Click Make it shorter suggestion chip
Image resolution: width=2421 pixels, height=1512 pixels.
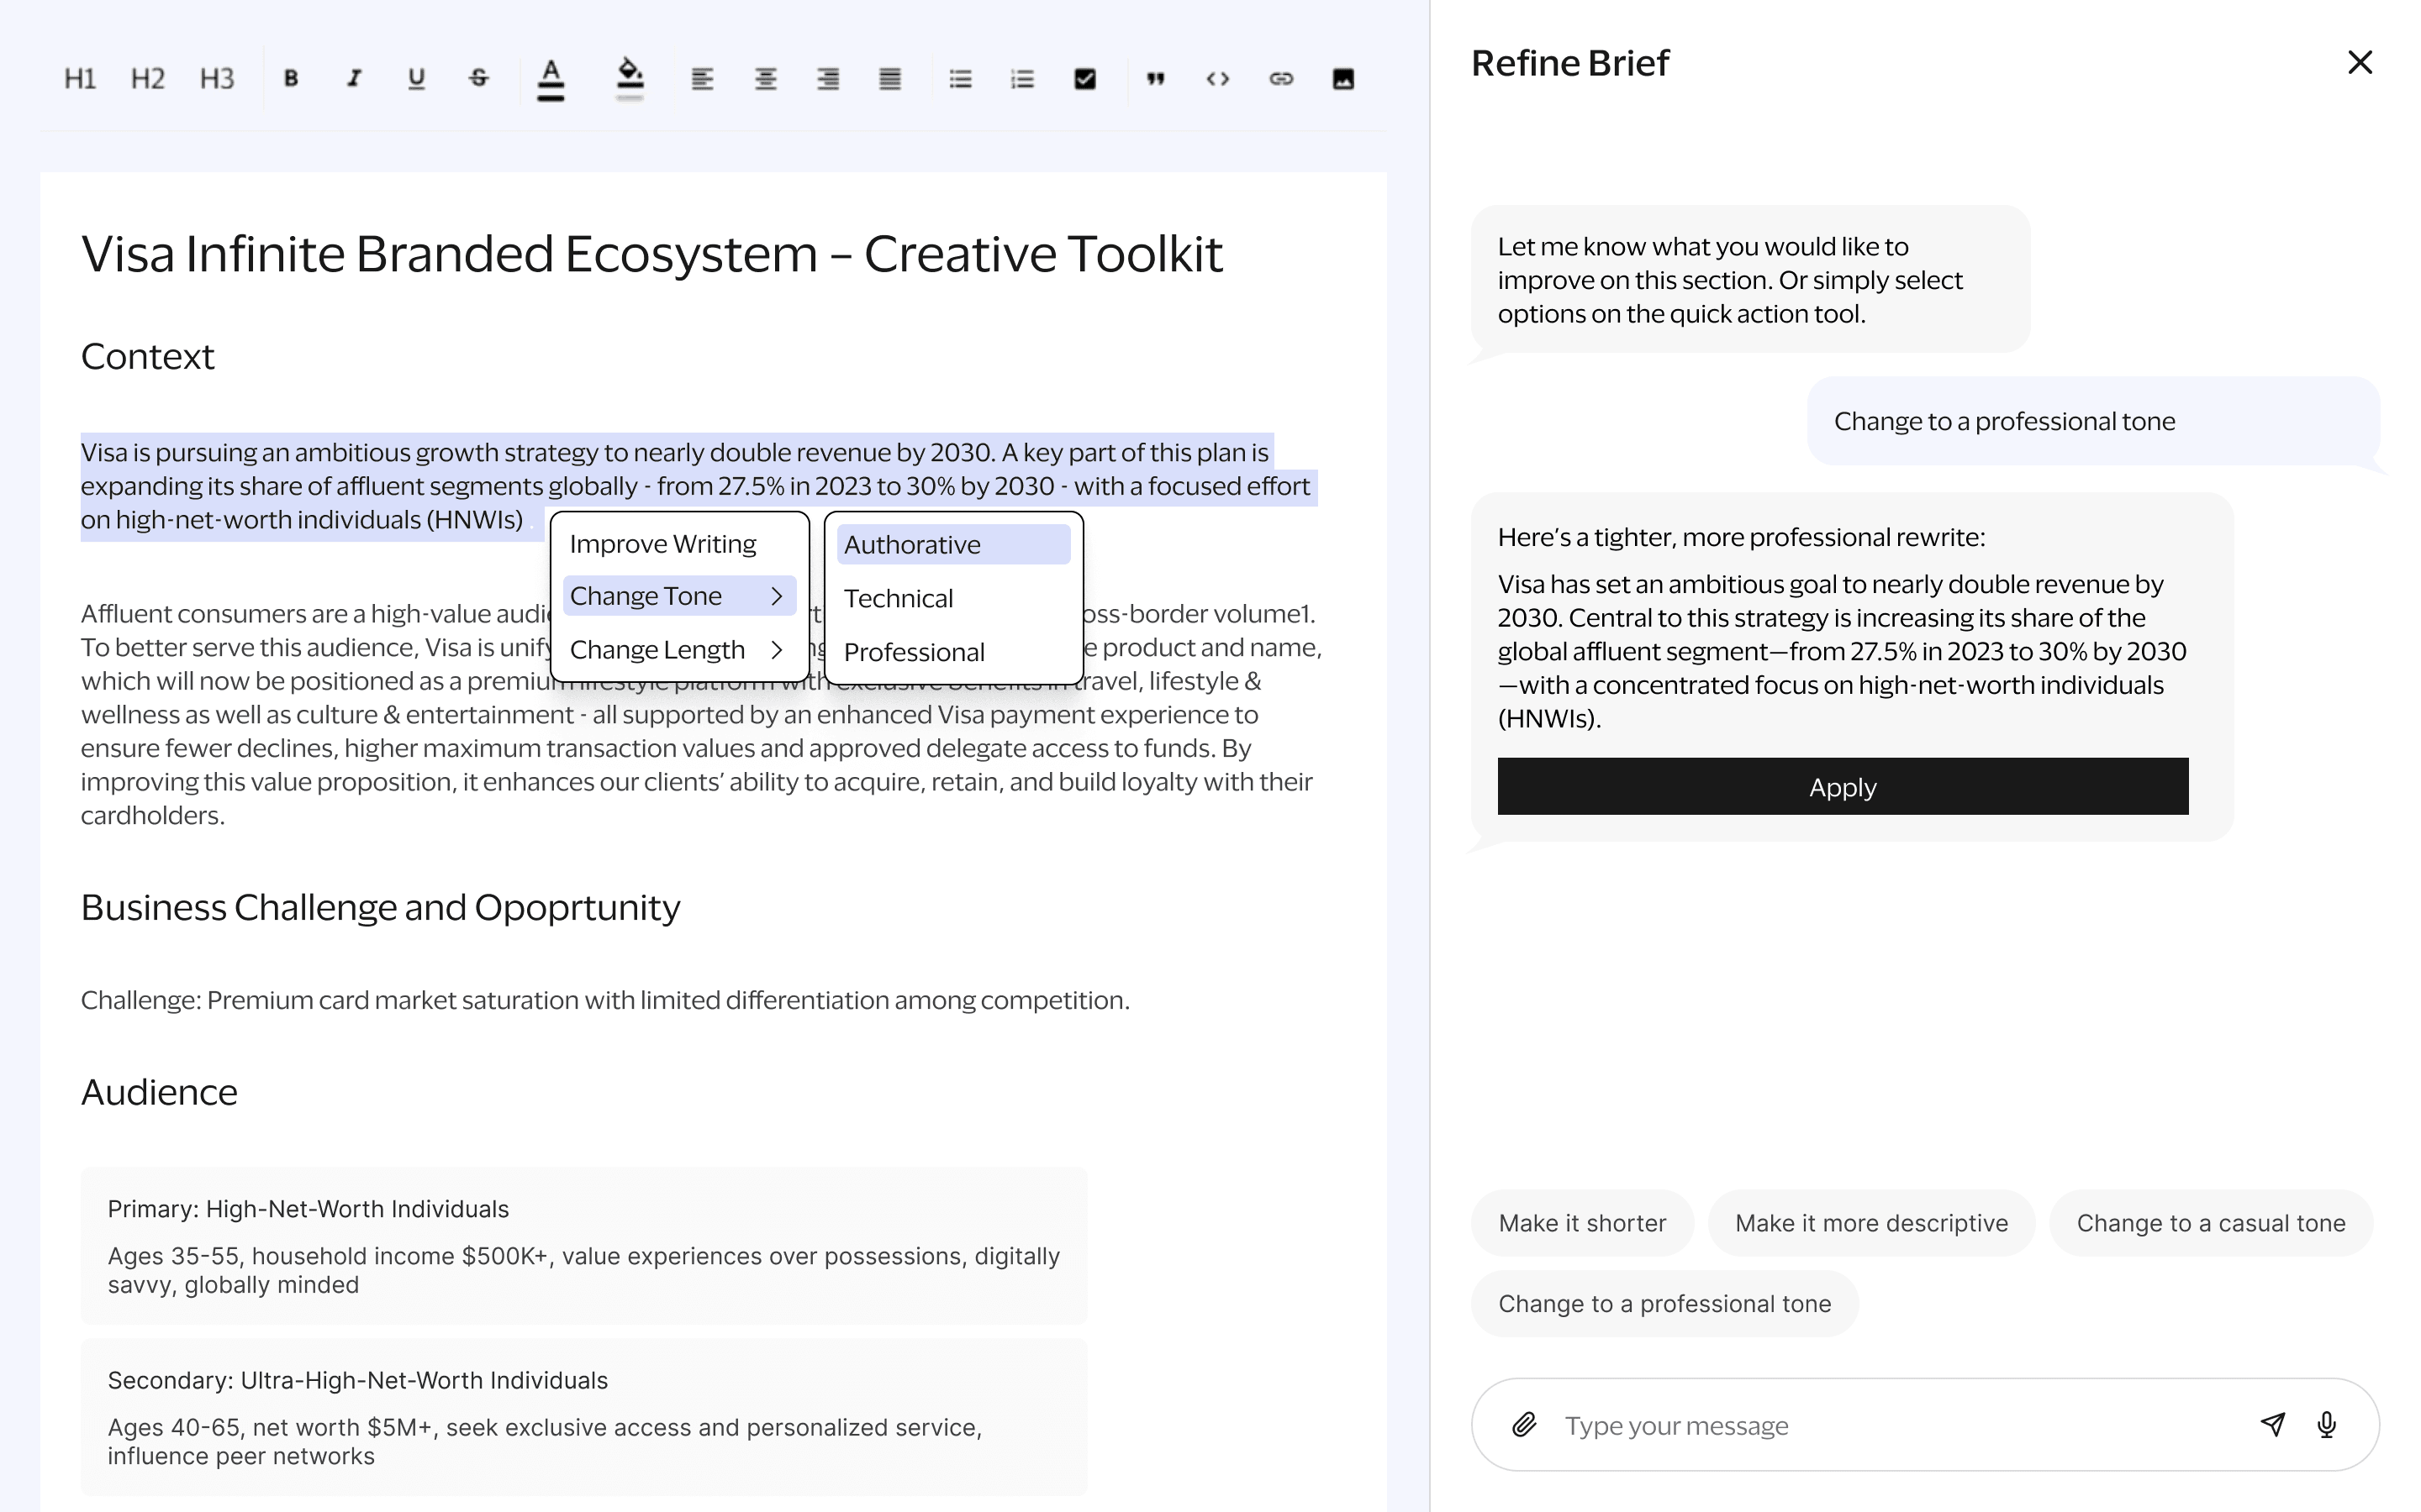1582,1223
